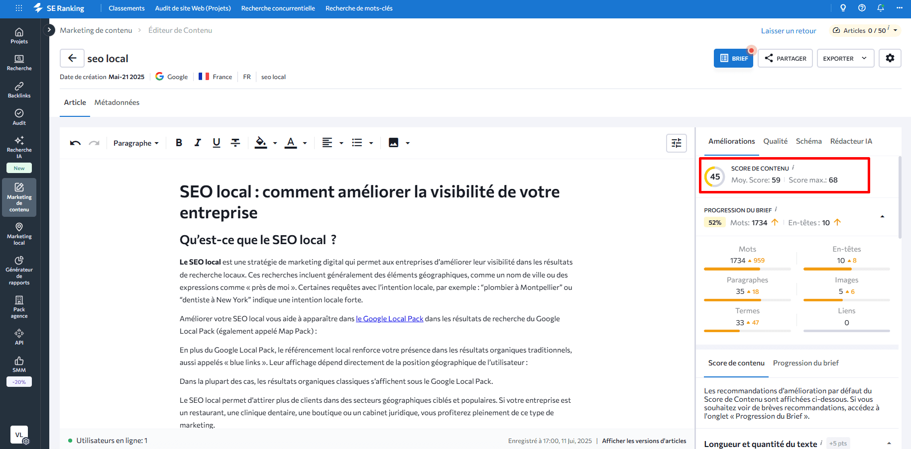Click Laisser un retour link

(789, 31)
